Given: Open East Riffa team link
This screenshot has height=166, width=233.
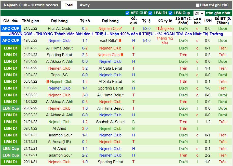Looking at the screenshot, I should click(x=108, y=41).
